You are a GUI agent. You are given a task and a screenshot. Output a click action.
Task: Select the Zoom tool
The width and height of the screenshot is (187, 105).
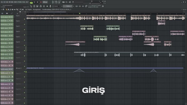point(21,10)
